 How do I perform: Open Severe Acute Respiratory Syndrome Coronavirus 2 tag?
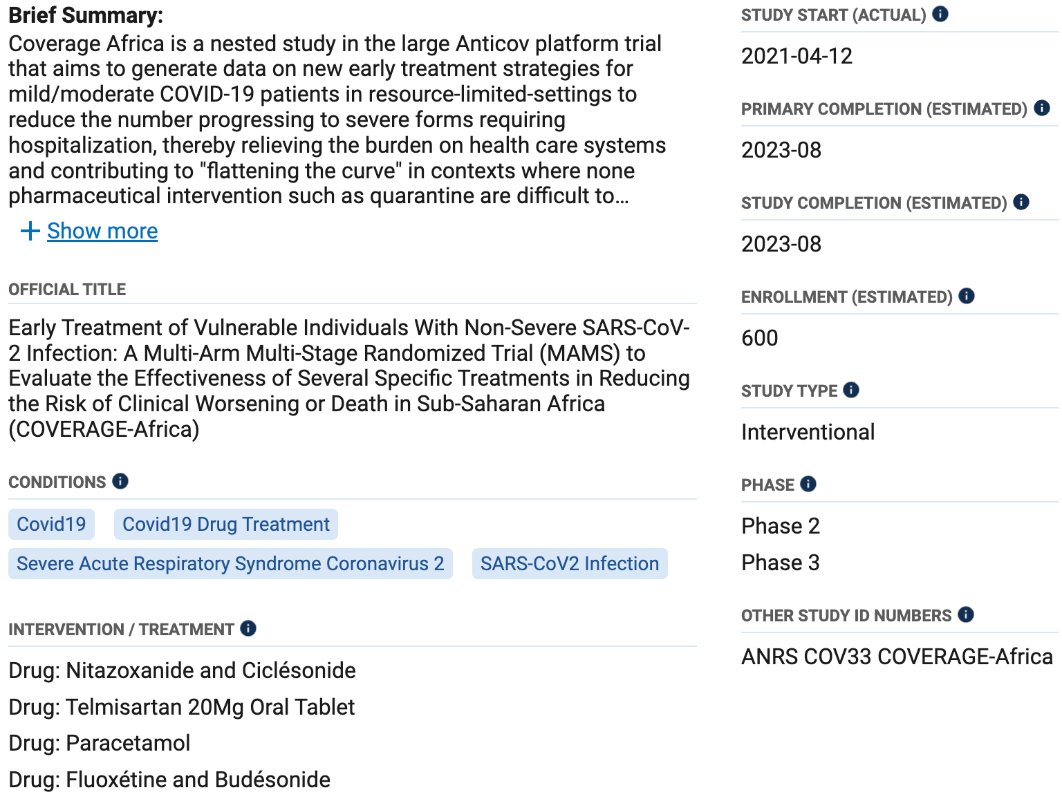[x=230, y=563]
